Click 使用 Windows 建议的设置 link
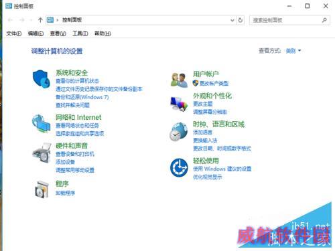Screen dimensions: 335x251 [222, 169]
